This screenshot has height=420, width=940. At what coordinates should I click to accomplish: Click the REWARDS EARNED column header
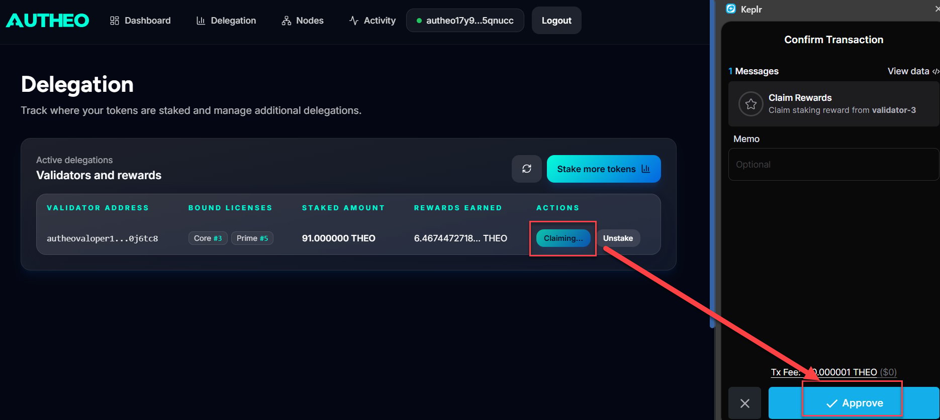458,208
